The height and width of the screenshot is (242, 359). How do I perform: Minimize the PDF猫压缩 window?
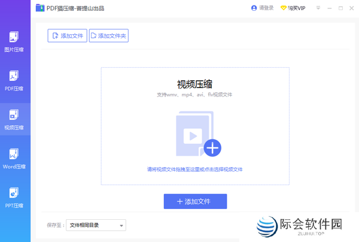point(330,8)
